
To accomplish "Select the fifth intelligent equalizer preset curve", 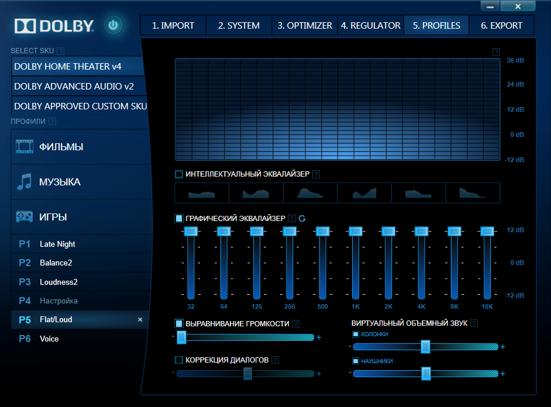I will point(418,193).
